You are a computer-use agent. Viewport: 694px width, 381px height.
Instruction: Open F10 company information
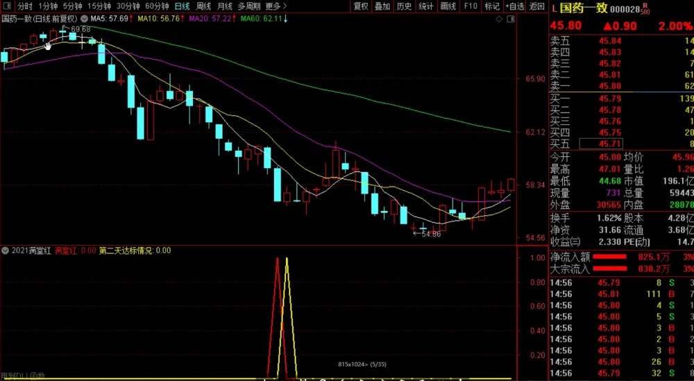coord(471,6)
